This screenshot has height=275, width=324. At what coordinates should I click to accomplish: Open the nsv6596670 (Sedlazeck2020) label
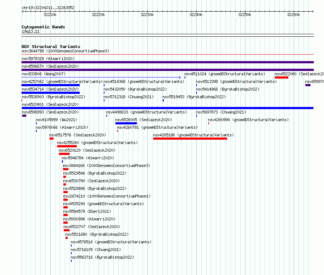pos(50,66)
